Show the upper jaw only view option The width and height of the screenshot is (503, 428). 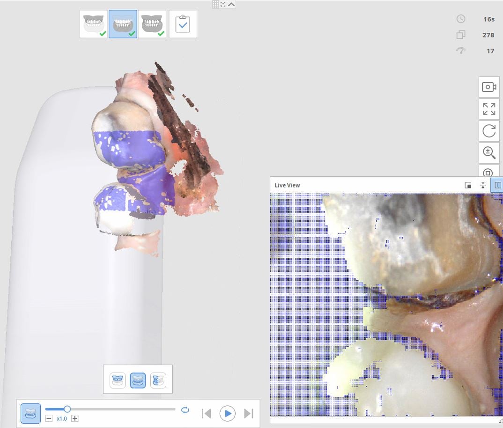[x=118, y=380]
